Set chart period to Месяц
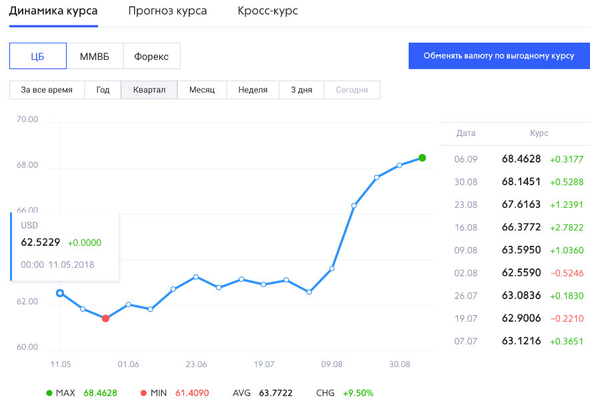This screenshot has height=415, width=600. coord(202,90)
